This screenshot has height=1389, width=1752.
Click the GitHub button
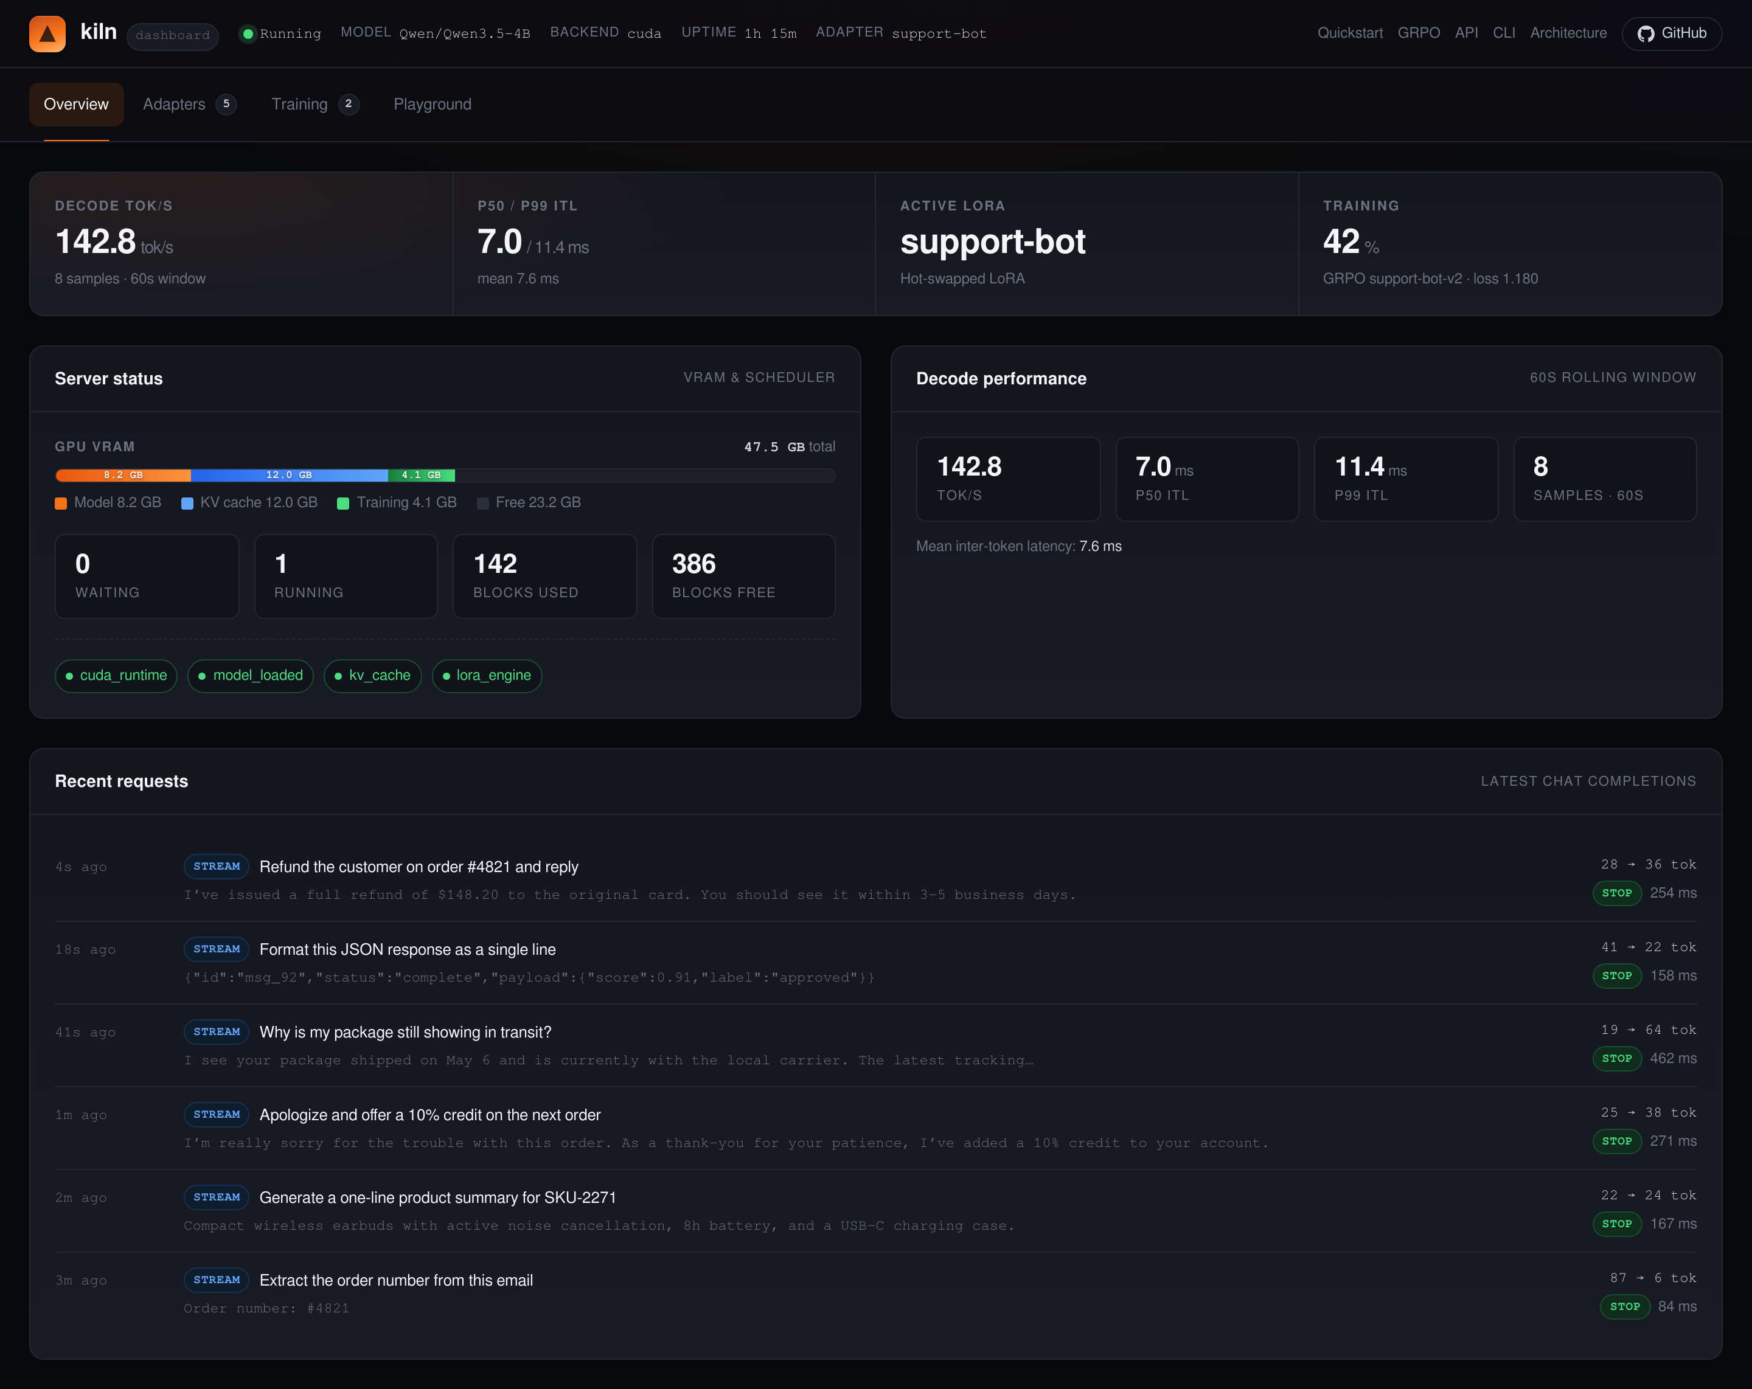point(1672,33)
